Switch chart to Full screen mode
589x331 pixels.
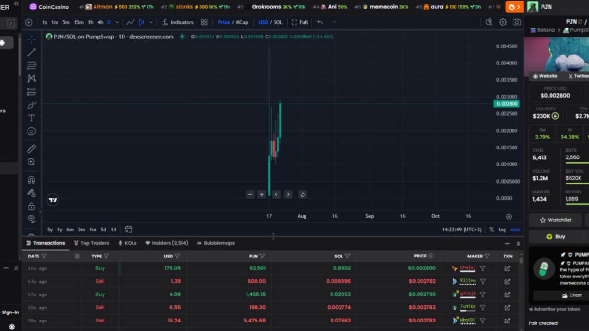tap(300, 22)
